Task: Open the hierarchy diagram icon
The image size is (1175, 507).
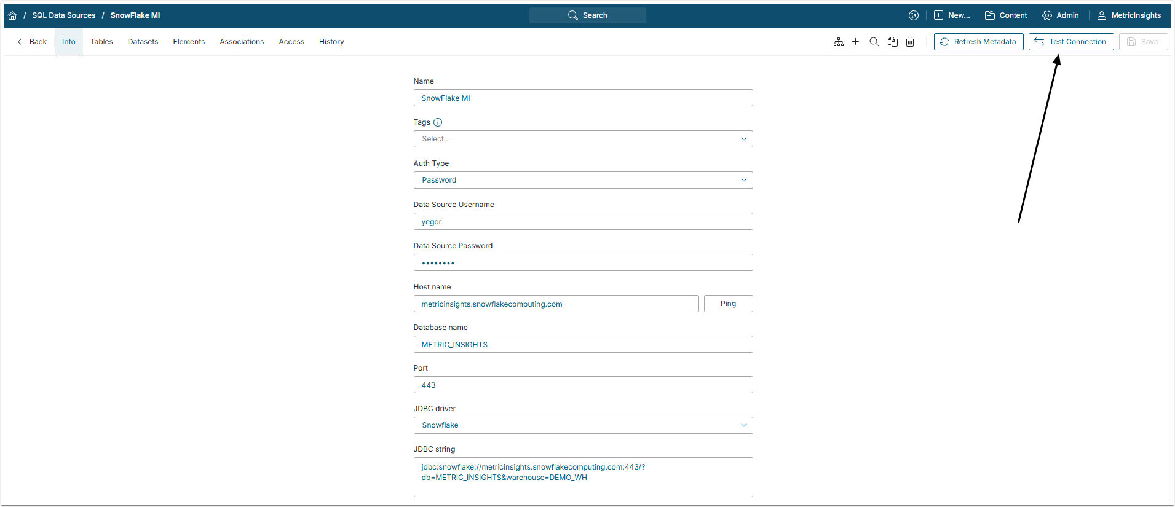Action: point(838,42)
